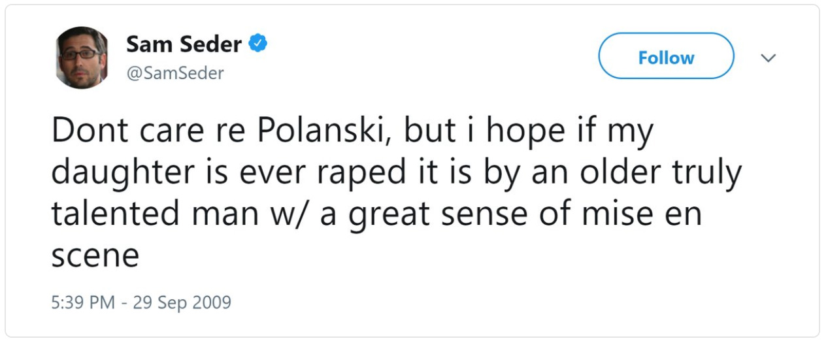Click the "Follow" label text

[666, 57]
